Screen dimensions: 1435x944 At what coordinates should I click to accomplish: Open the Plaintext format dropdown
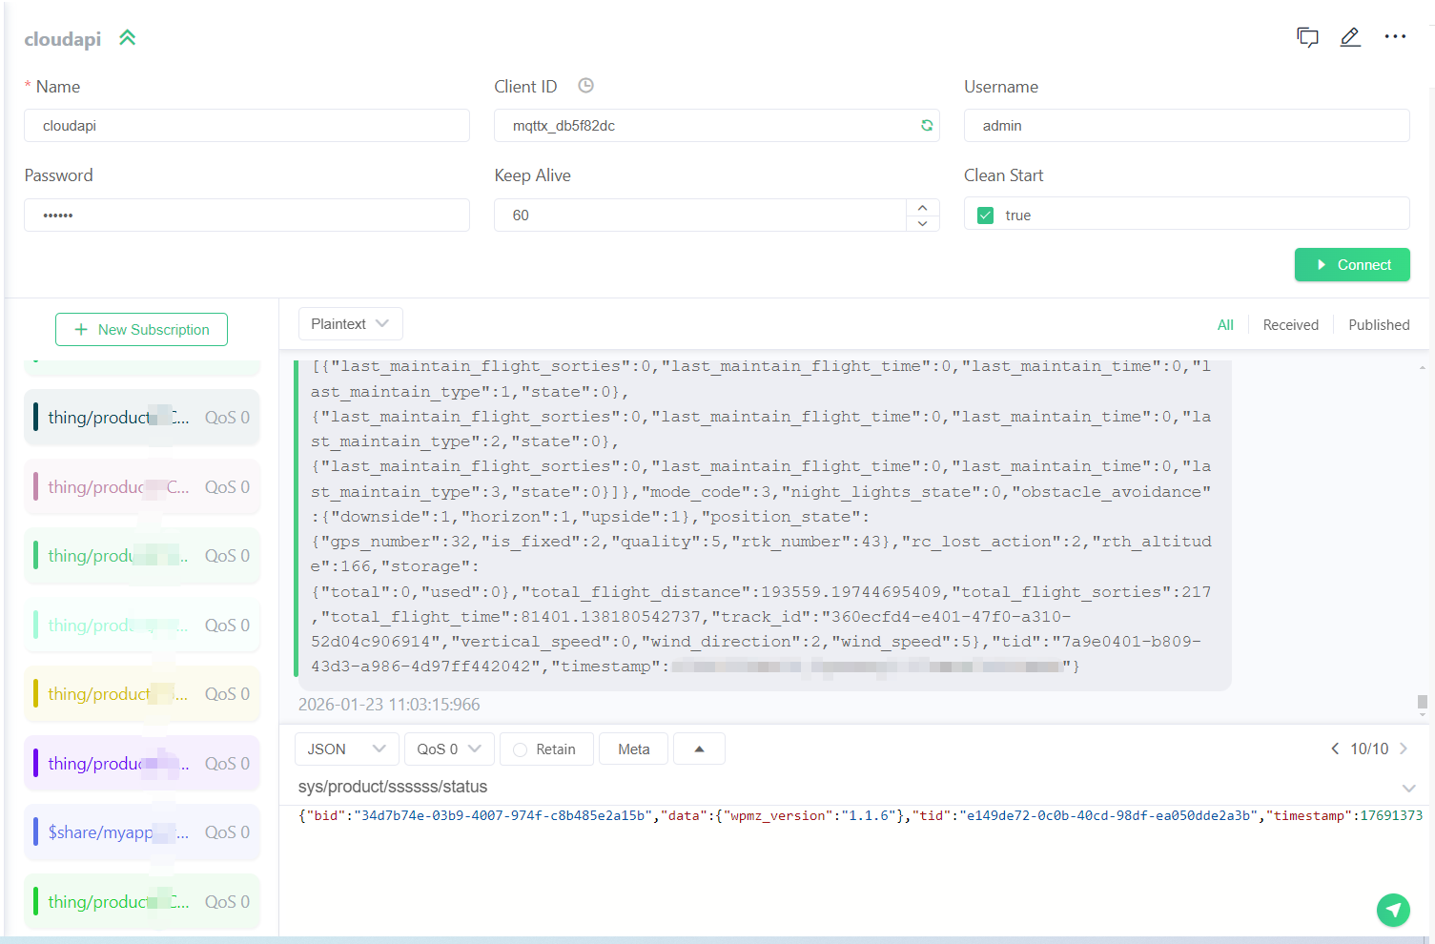click(350, 324)
